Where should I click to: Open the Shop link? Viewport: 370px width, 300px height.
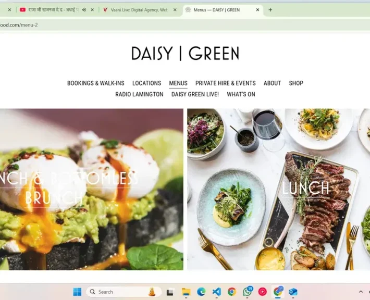296,83
